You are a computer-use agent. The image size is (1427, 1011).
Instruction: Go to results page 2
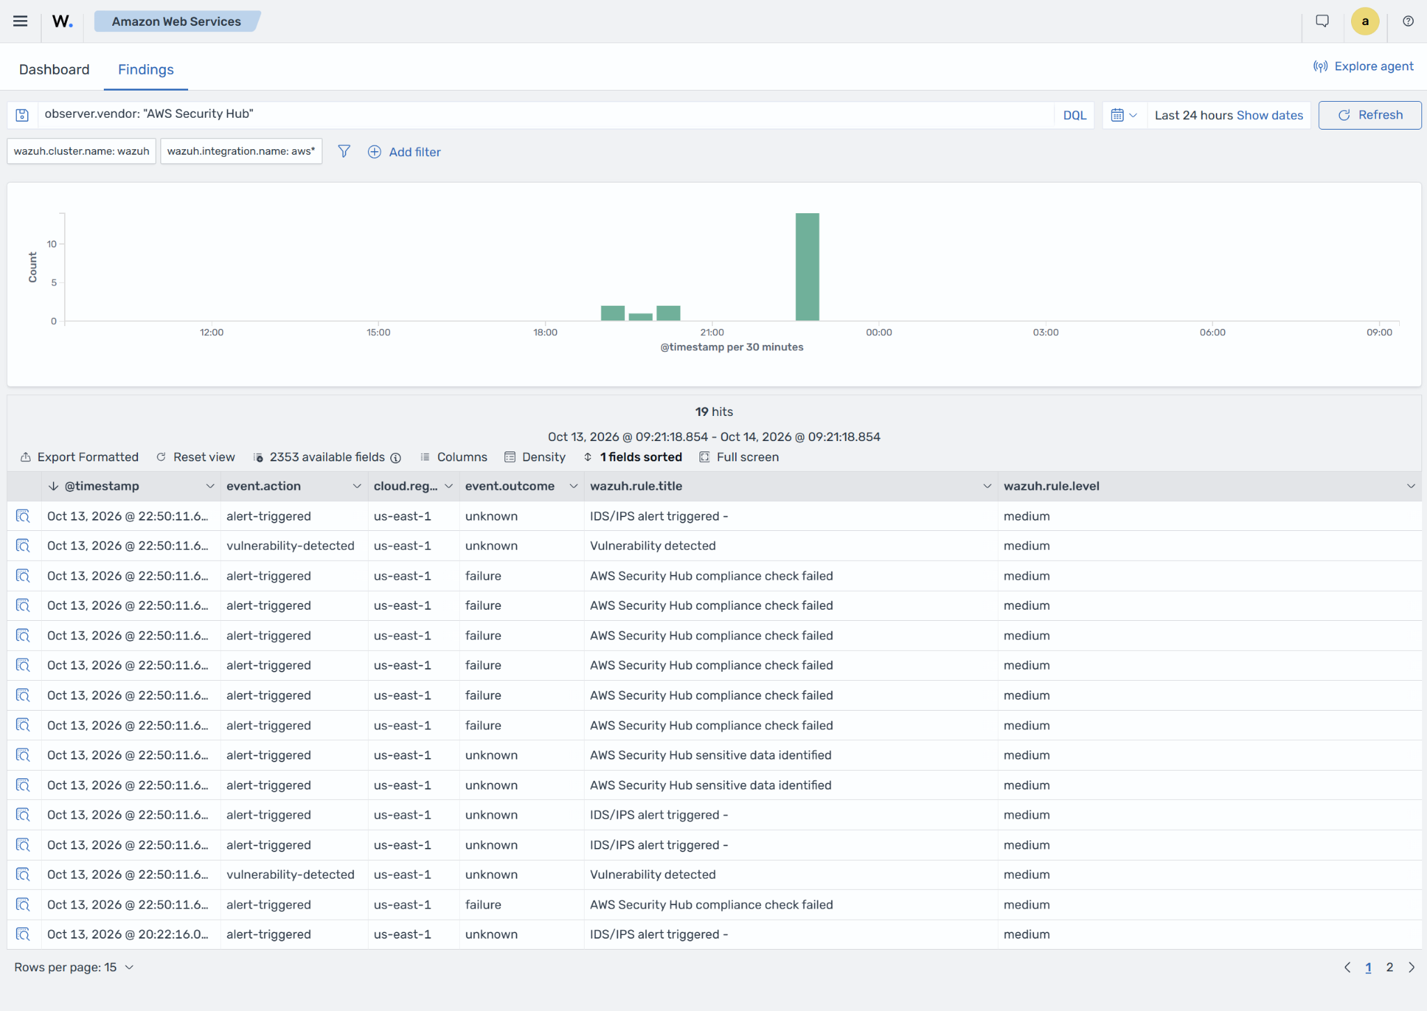click(1389, 967)
